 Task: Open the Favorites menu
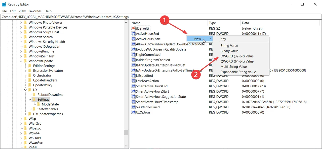tap(35, 11)
